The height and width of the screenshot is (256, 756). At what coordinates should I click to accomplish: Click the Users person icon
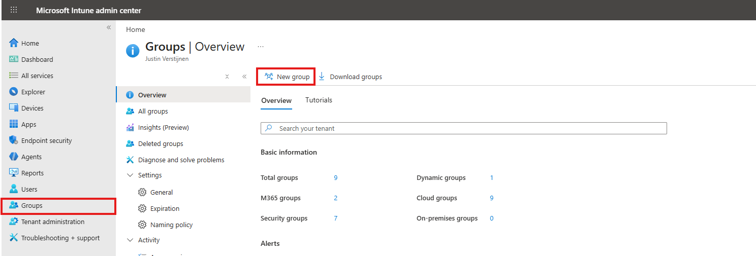point(14,189)
